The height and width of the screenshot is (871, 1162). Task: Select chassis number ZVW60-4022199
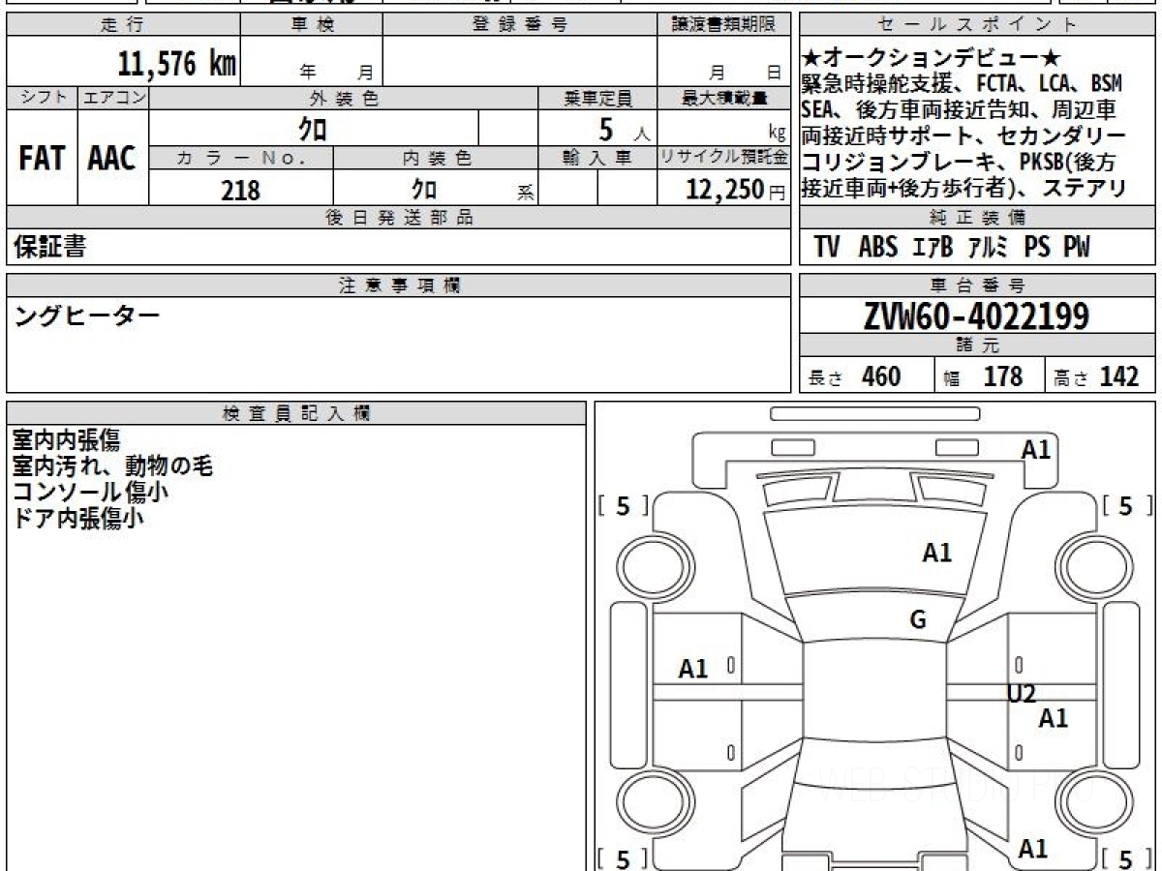click(976, 315)
